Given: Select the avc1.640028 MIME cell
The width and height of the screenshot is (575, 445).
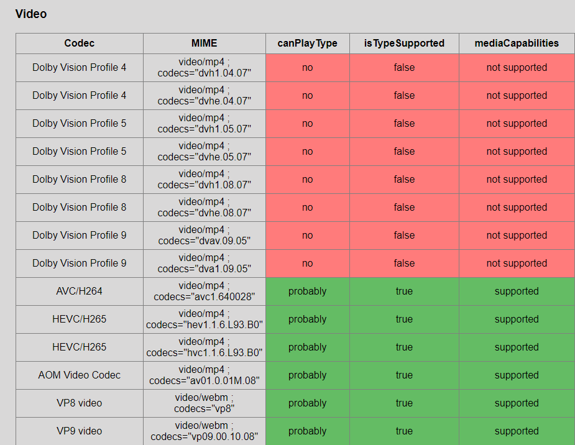Looking at the screenshot, I should pos(204,291).
